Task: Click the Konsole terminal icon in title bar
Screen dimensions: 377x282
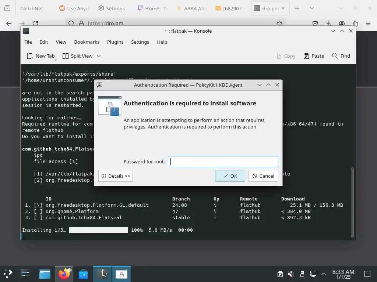Action: coord(26,31)
